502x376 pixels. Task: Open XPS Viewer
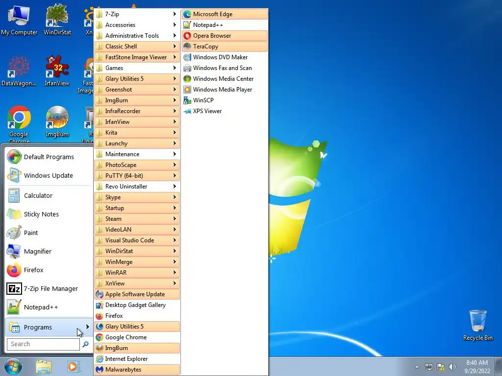tap(225, 111)
